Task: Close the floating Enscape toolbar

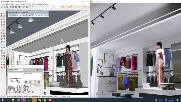Action: [48, 12]
